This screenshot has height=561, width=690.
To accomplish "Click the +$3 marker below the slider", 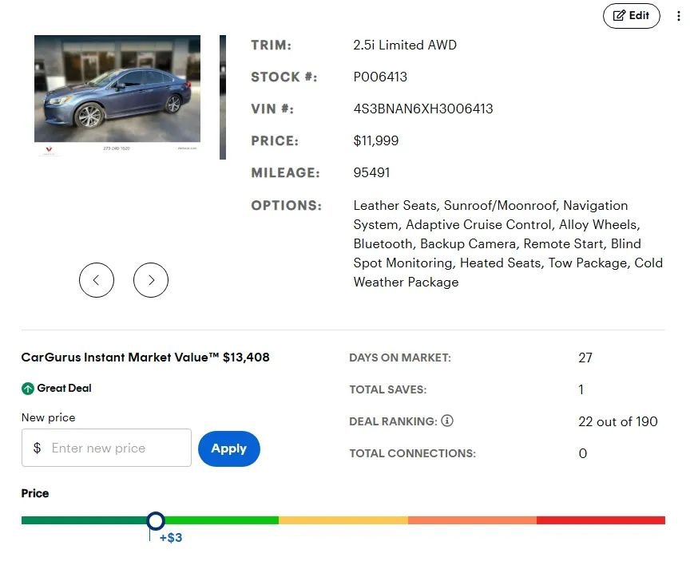I will [x=170, y=538].
